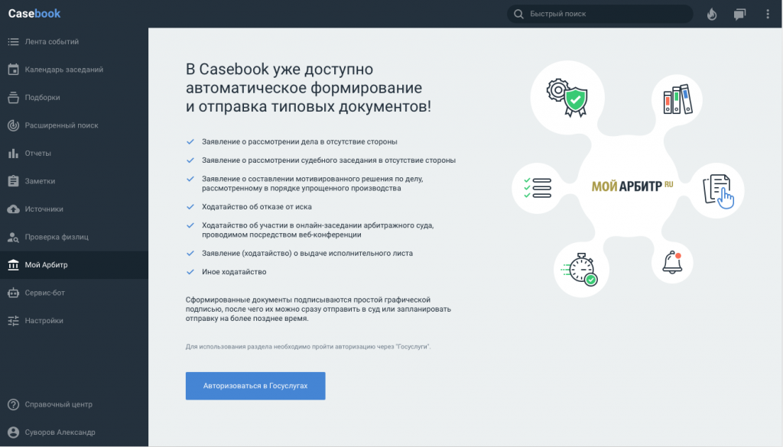This screenshot has height=447, width=783.
Task: Click "Ходатайство об отказе от иска"
Action: [x=257, y=206]
